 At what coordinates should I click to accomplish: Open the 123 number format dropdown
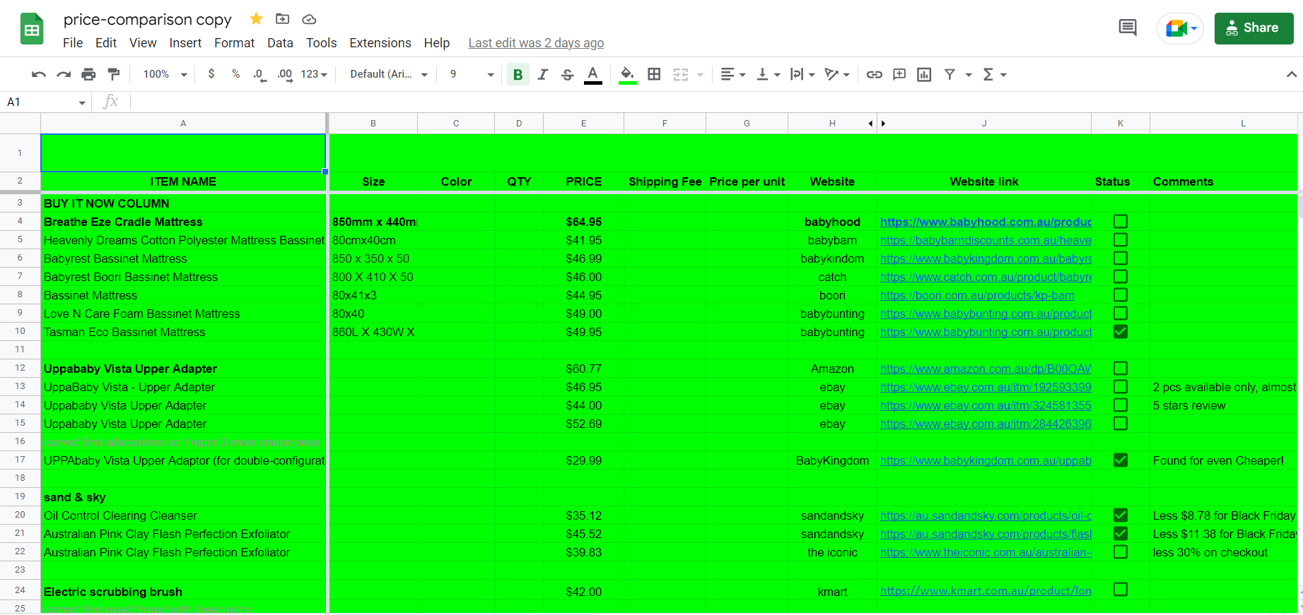pos(314,74)
